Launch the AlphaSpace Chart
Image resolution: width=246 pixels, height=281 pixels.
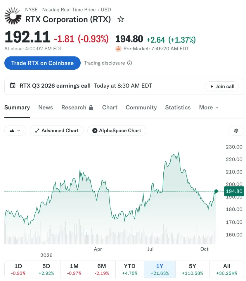click(x=117, y=131)
